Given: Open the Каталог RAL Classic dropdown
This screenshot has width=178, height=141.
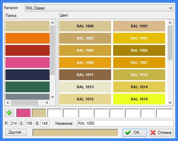Looking at the screenshot, I should (99, 8).
